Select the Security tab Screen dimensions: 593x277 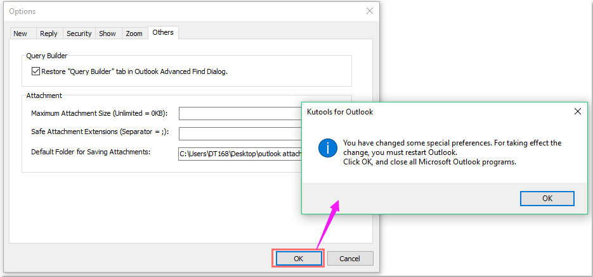pos(79,34)
